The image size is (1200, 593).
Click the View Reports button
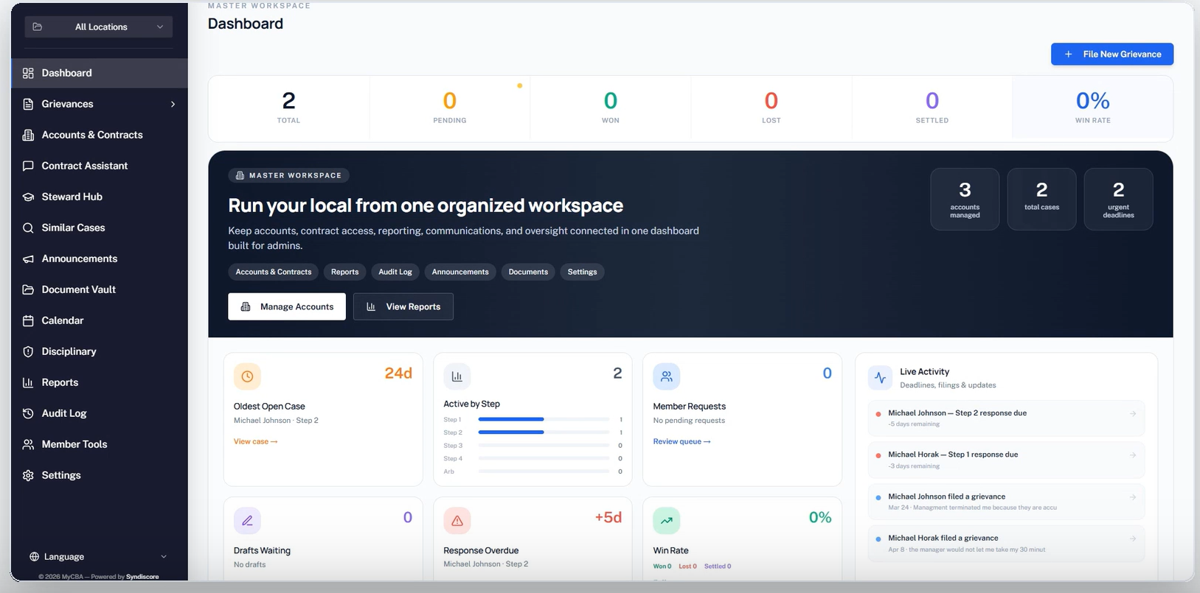403,306
